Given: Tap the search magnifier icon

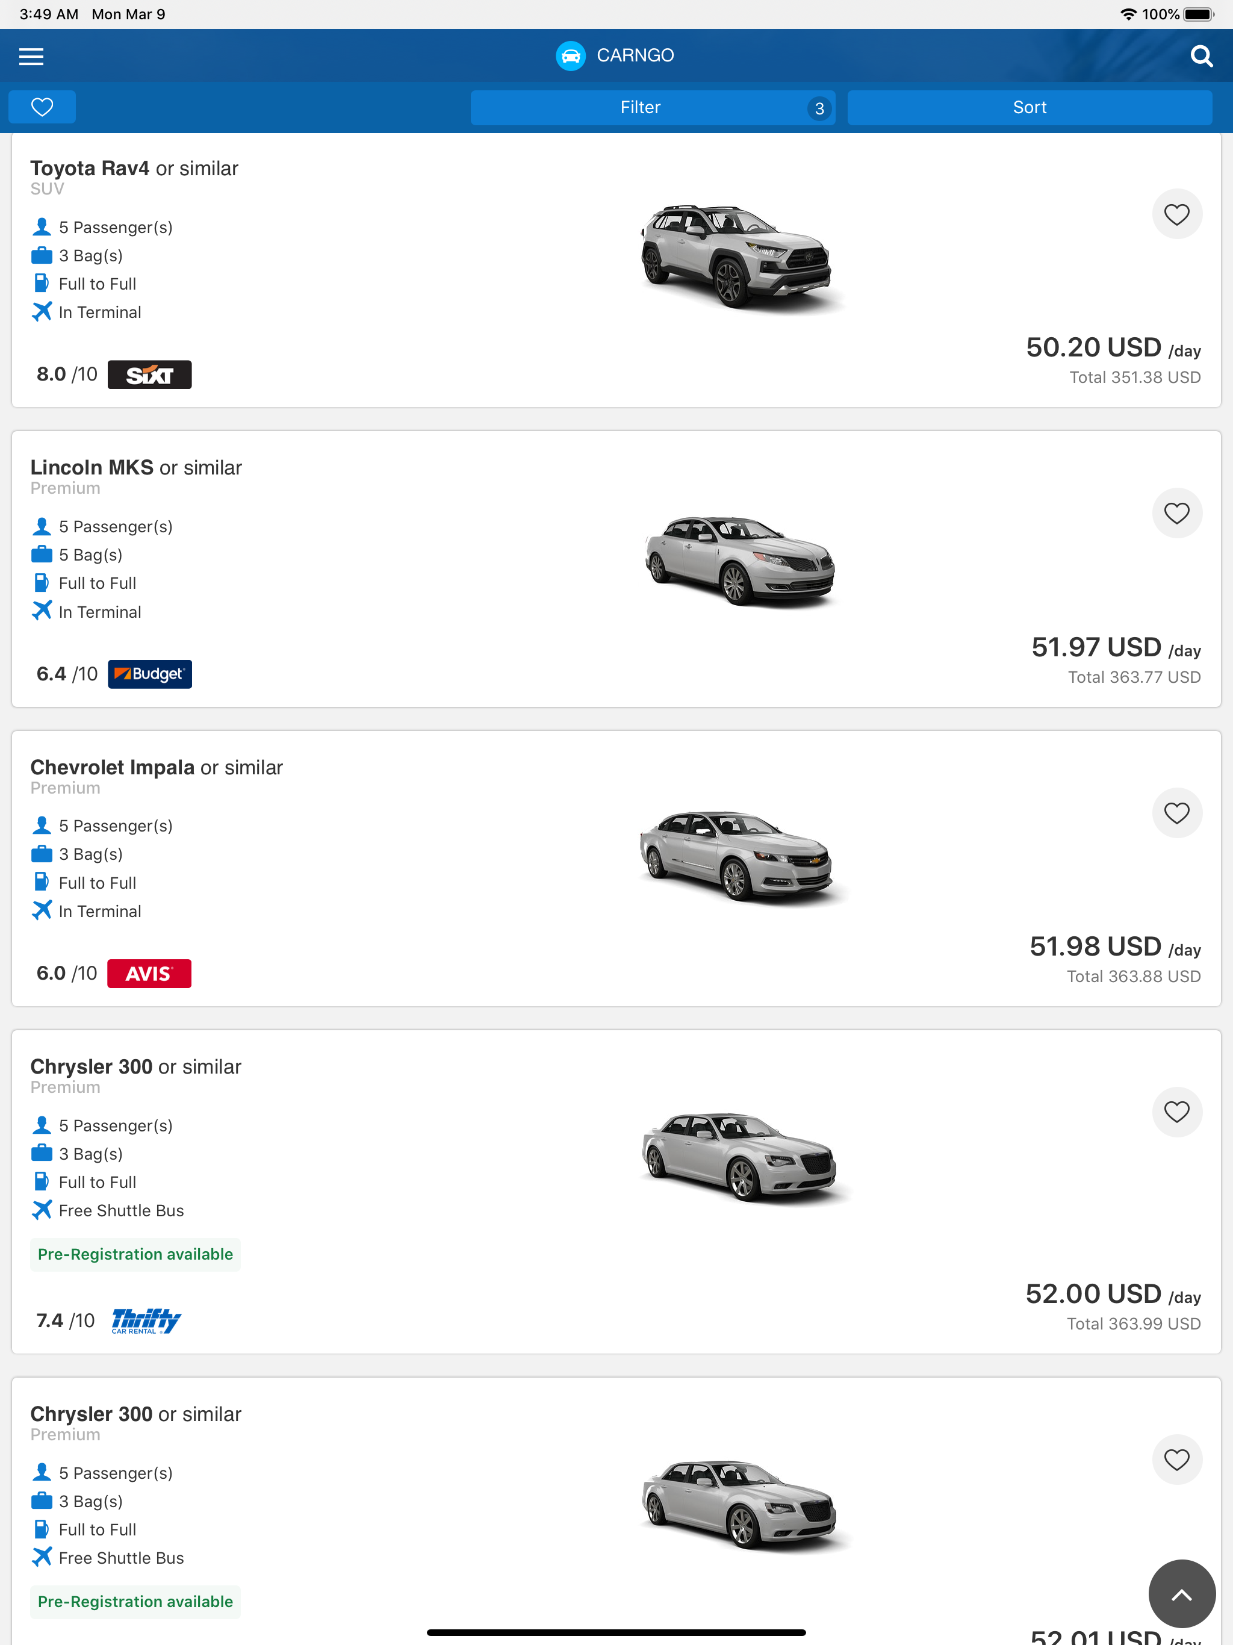Looking at the screenshot, I should pyautogui.click(x=1200, y=56).
